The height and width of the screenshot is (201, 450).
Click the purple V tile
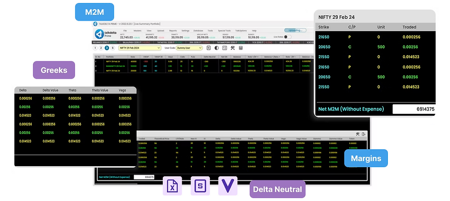(x=228, y=186)
